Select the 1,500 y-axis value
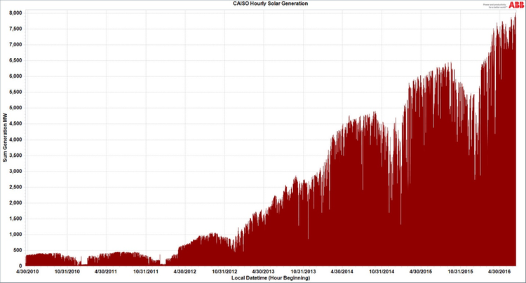The image size is (526, 283). point(15,219)
